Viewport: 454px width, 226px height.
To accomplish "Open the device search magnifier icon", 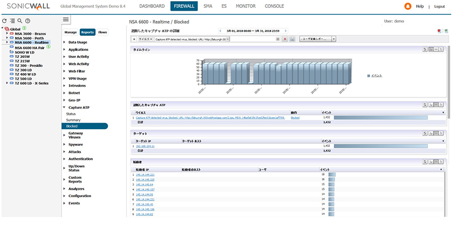I will 20,21.
